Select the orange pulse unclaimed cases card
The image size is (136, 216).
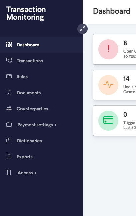[115, 85]
